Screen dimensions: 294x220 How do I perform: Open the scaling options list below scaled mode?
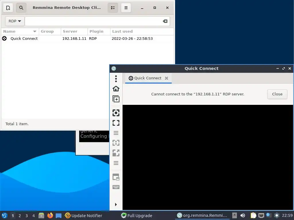pyautogui.click(x=116, y=163)
